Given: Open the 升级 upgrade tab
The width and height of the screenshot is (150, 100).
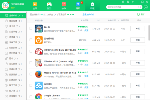Looking at the screenshot, I should pos(78,6).
